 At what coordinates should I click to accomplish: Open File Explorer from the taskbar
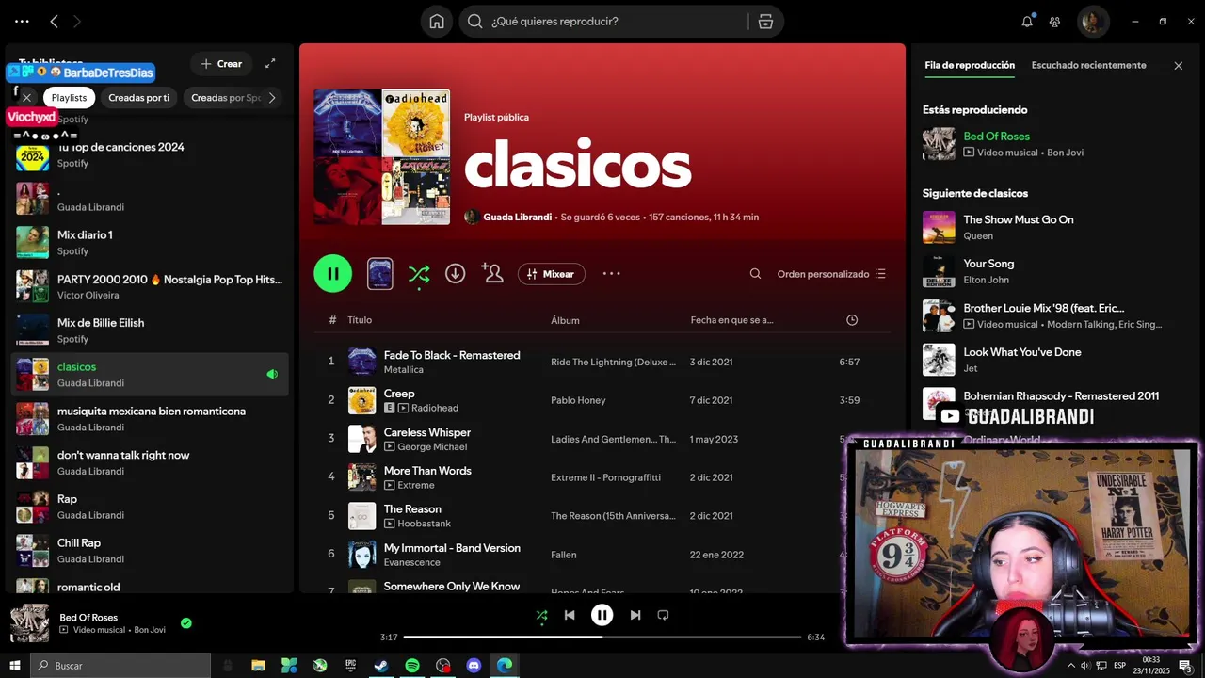point(258,666)
